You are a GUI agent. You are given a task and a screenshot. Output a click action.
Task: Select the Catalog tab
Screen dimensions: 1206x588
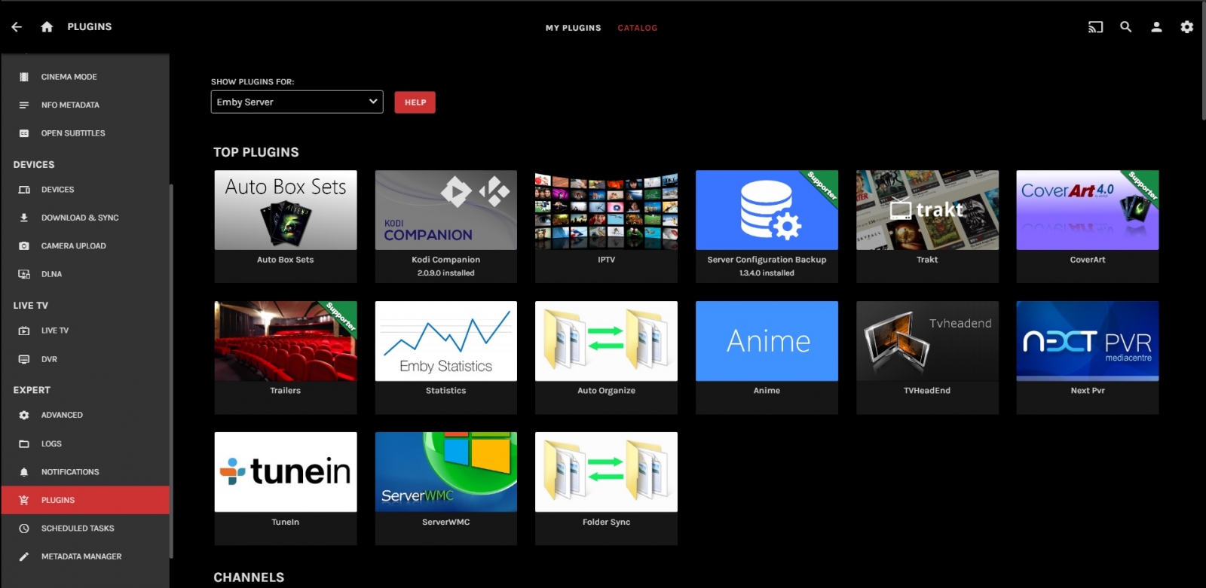638,28
